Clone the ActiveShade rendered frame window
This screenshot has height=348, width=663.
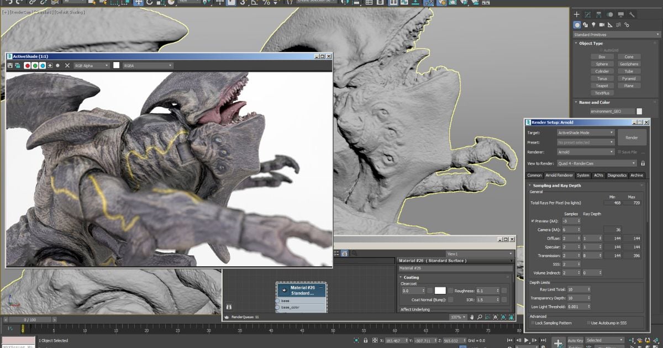click(x=18, y=65)
